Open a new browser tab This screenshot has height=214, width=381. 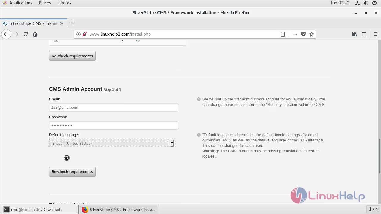pos(72,23)
